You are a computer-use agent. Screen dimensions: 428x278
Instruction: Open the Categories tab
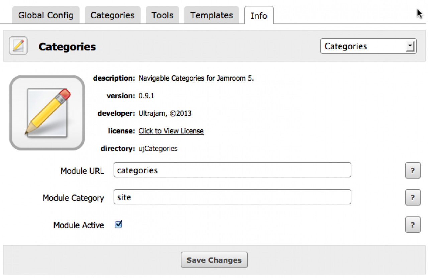(x=112, y=15)
